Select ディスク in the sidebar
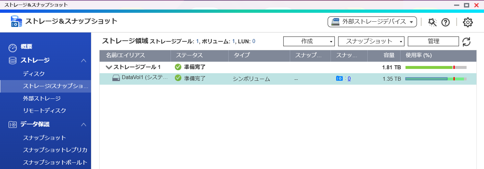Viewport: 484px width, 169px height. (34, 74)
